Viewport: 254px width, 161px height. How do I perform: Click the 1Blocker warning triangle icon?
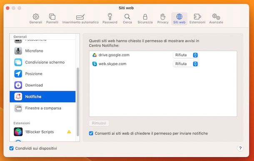coord(69,132)
